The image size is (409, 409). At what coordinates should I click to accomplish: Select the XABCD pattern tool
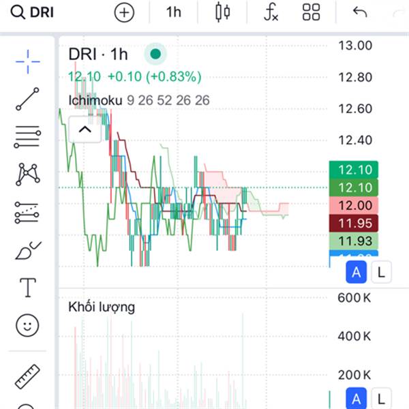pos(28,175)
